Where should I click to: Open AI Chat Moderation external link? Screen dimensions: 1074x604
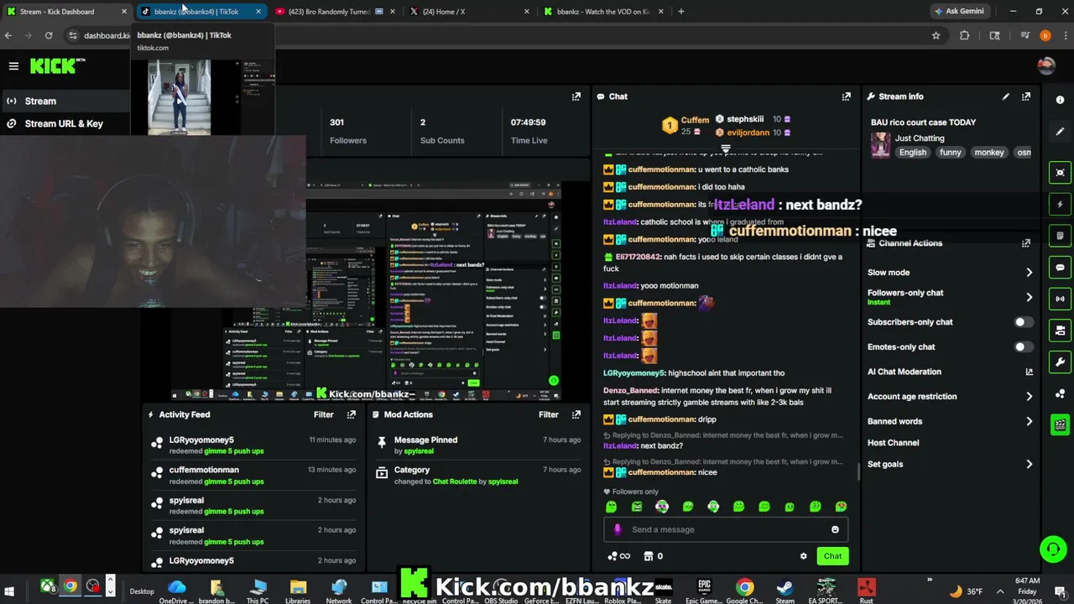pos(1029,372)
